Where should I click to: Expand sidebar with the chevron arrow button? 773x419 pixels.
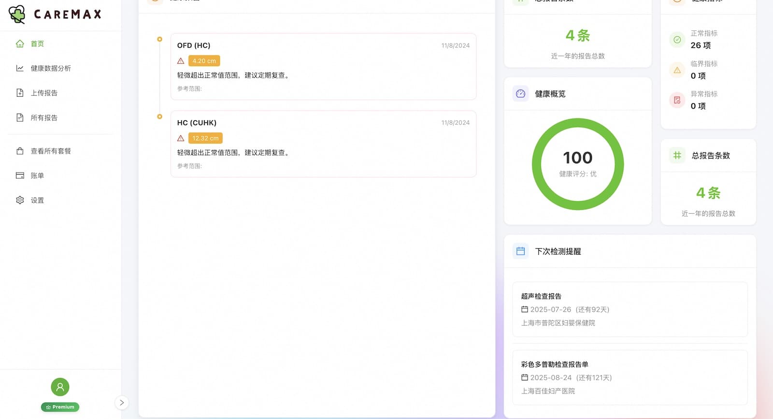click(122, 403)
